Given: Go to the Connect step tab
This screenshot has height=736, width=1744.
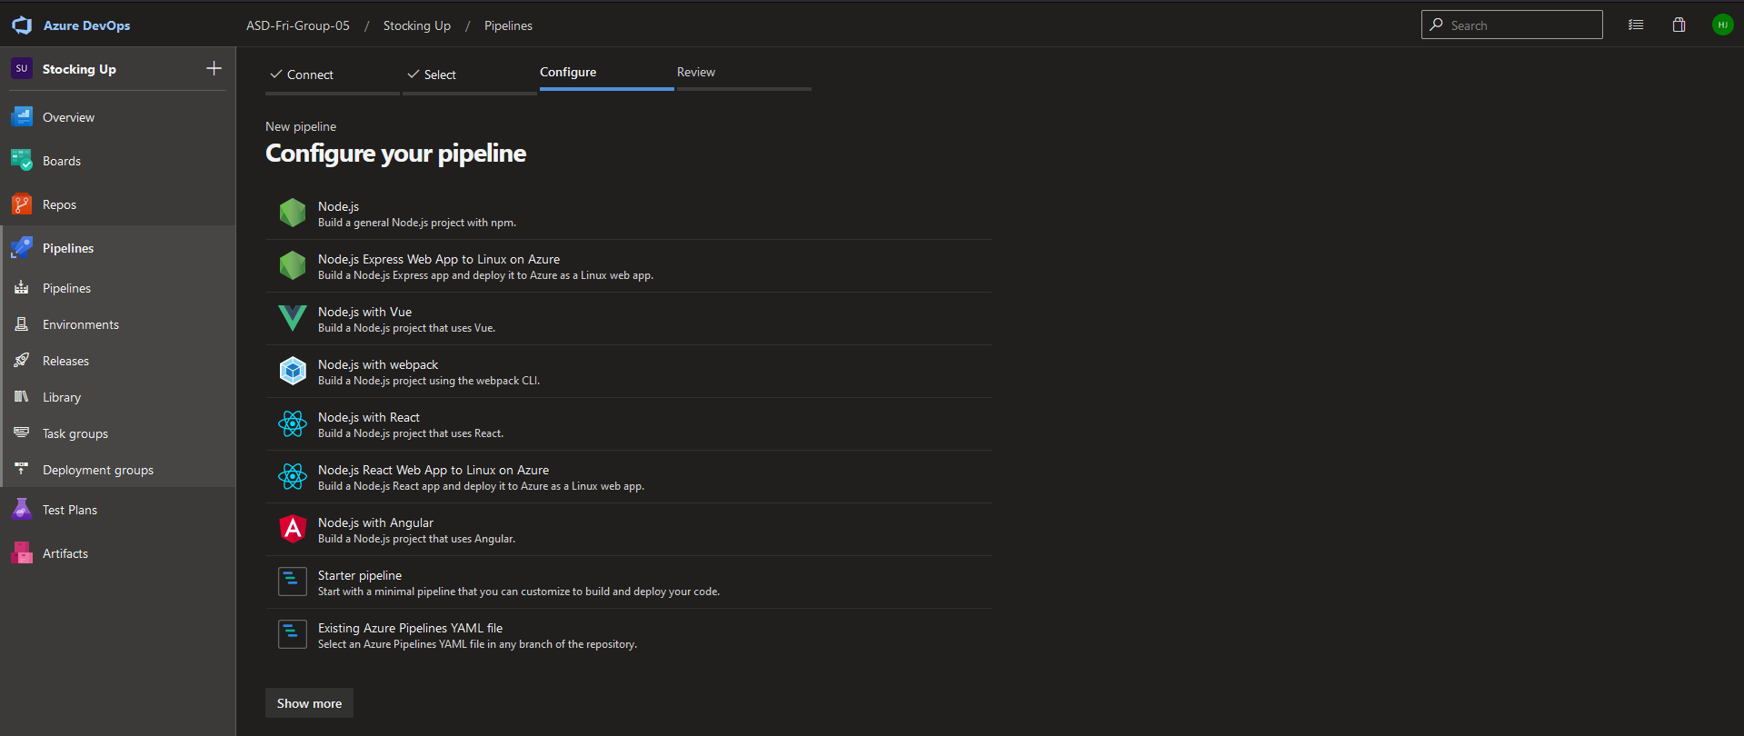Looking at the screenshot, I should pyautogui.click(x=333, y=75).
